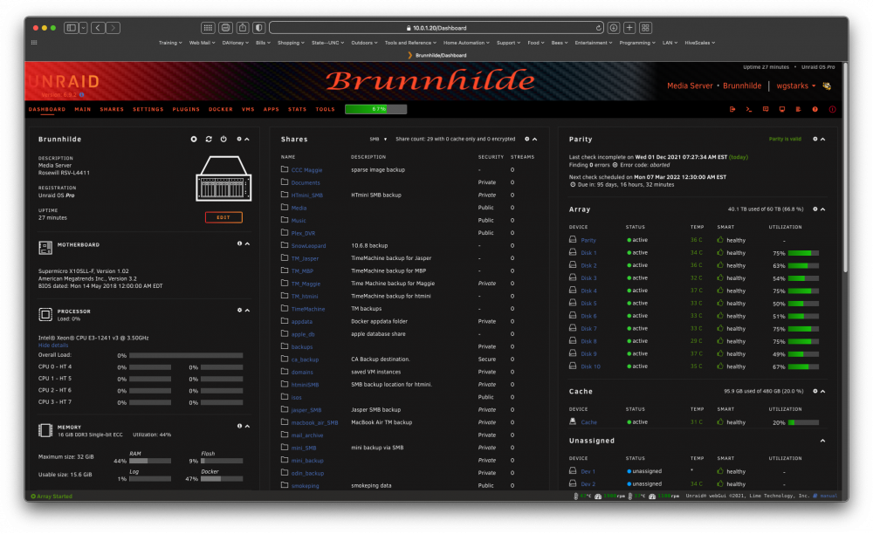Viewport: 873px width, 534px height.
Task: Open the Training bookmarks folder
Action: [x=170, y=43]
